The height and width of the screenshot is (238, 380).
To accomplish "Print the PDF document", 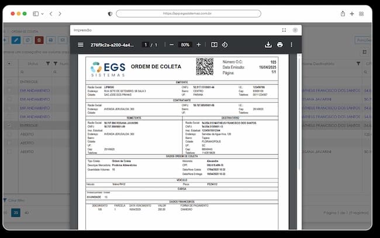I will click(280, 45).
